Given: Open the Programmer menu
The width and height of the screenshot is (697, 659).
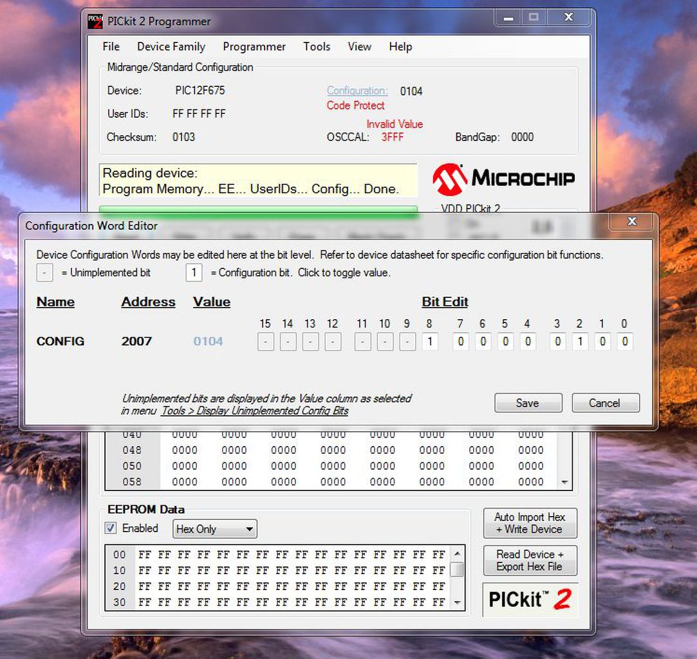Looking at the screenshot, I should [x=254, y=47].
